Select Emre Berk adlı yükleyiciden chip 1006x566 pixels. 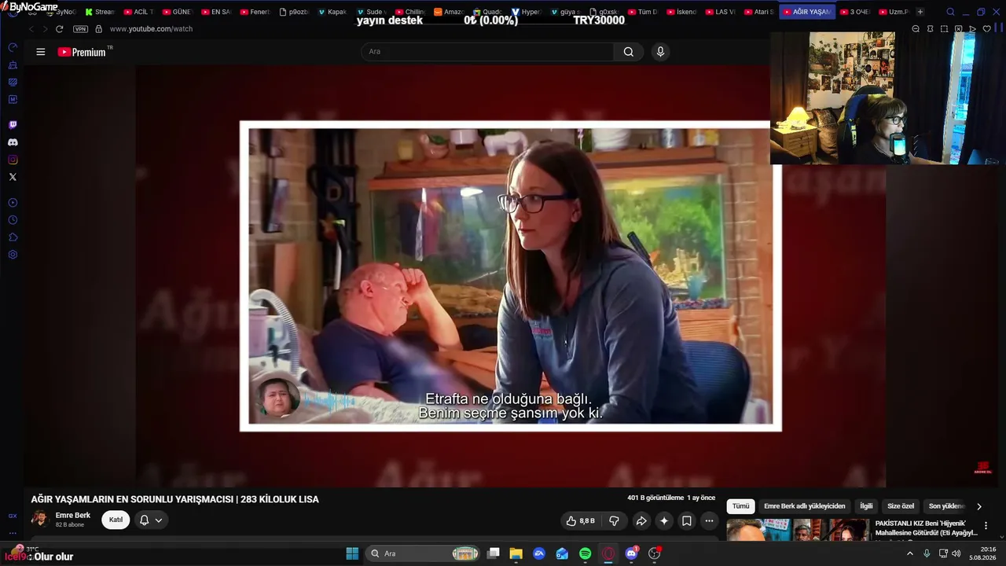[x=805, y=506]
